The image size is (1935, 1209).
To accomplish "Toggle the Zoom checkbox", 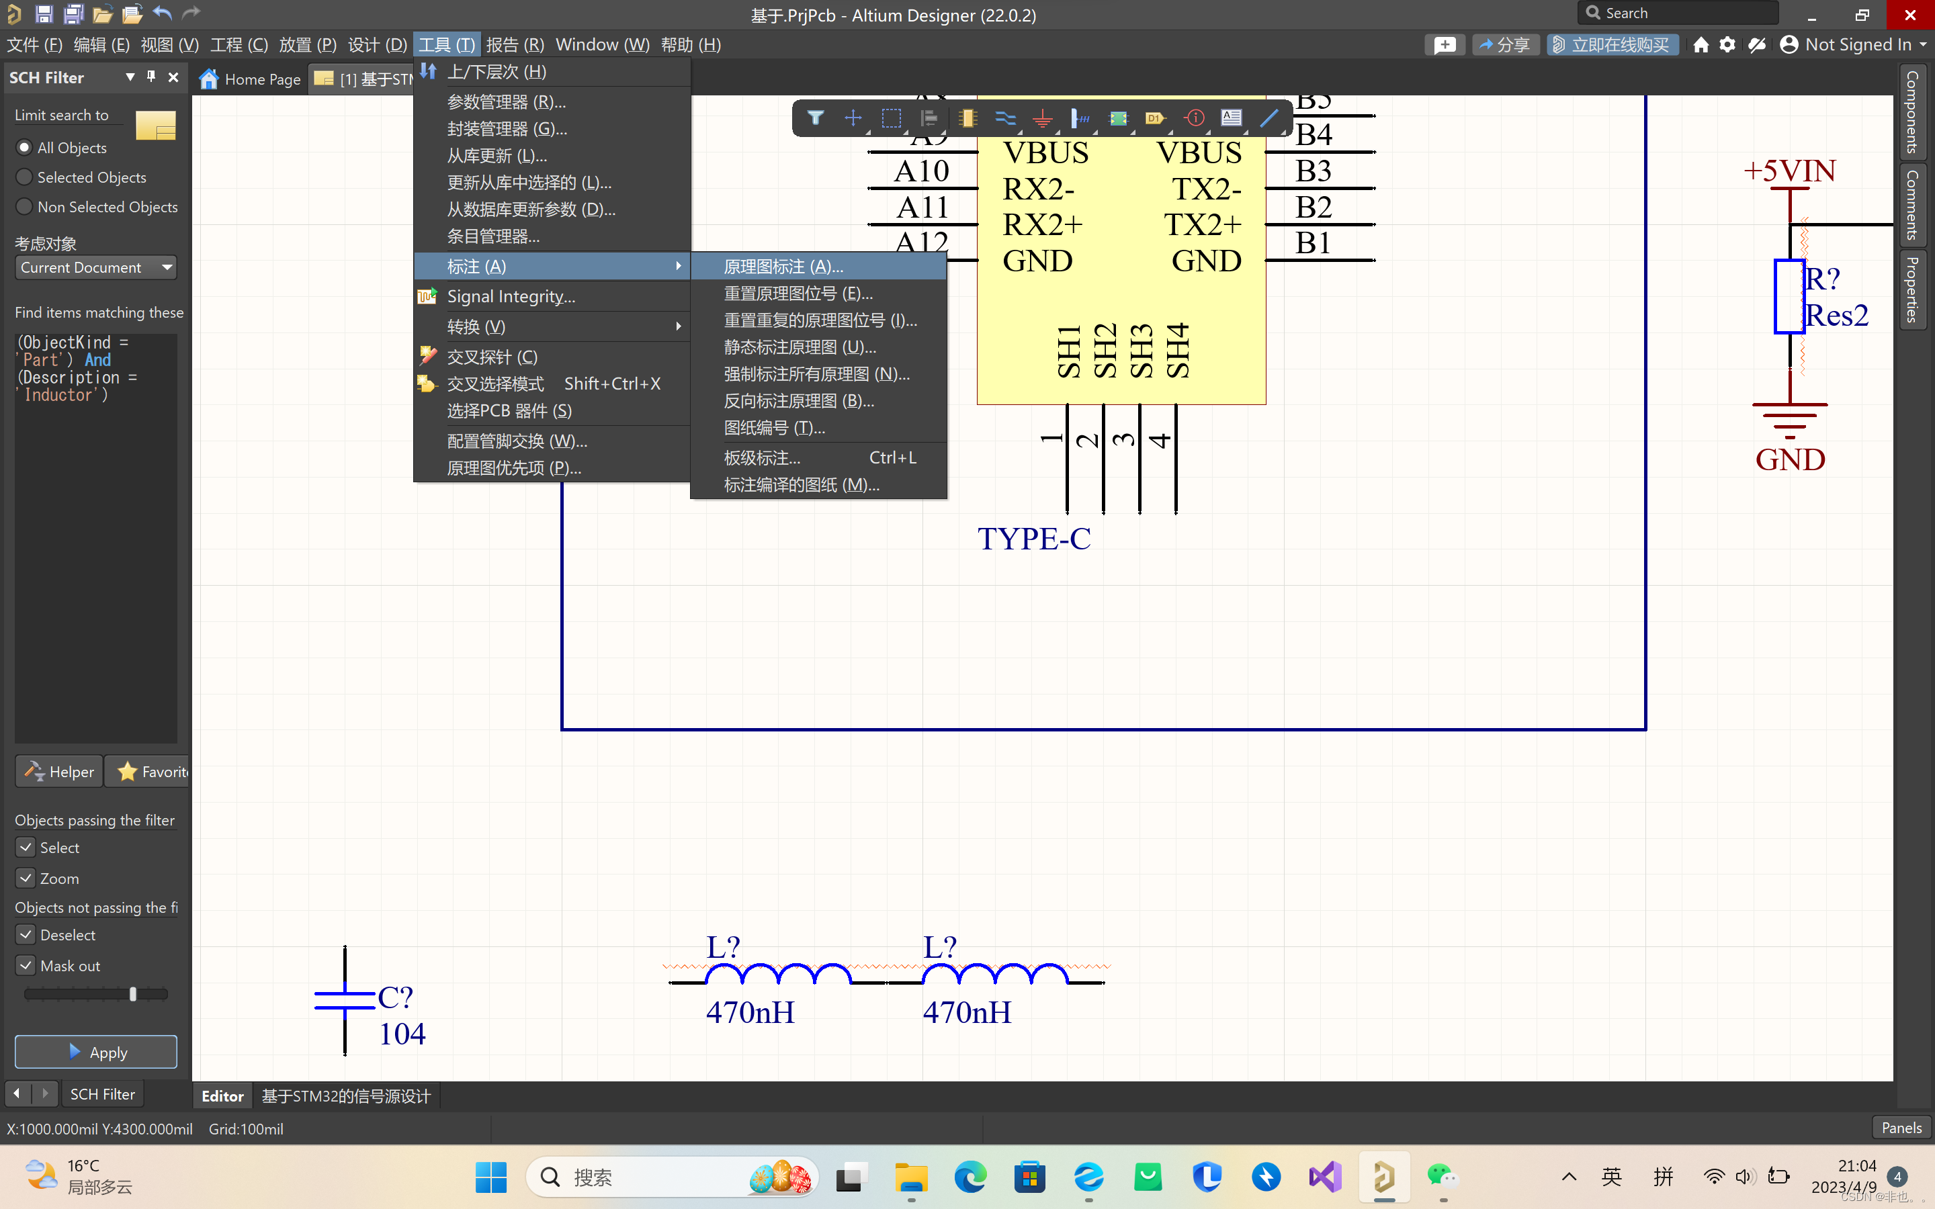I will coord(26,878).
